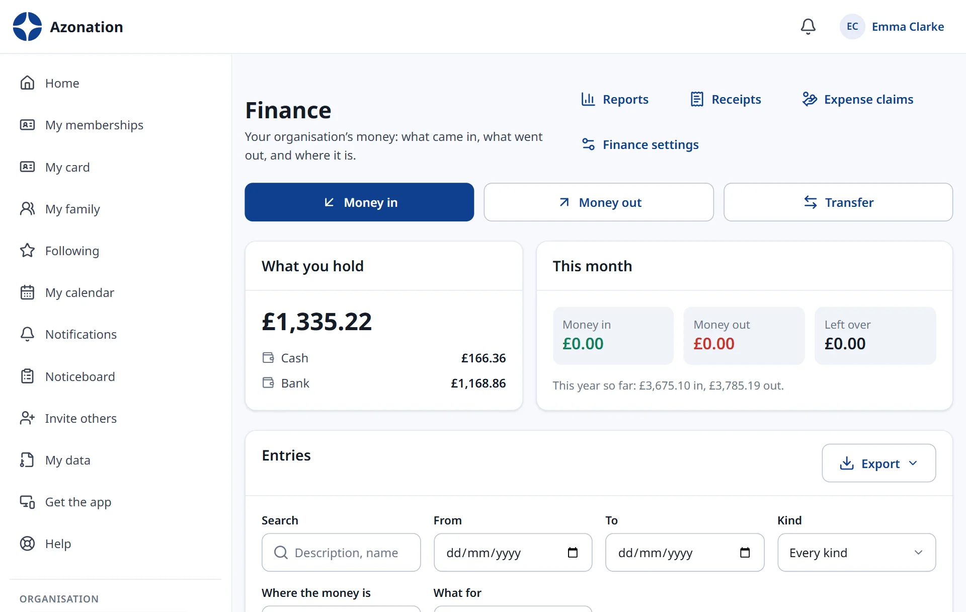Screen dimensions: 966x612
Task: Click the Cash balance £166.36
Action: tap(484, 358)
